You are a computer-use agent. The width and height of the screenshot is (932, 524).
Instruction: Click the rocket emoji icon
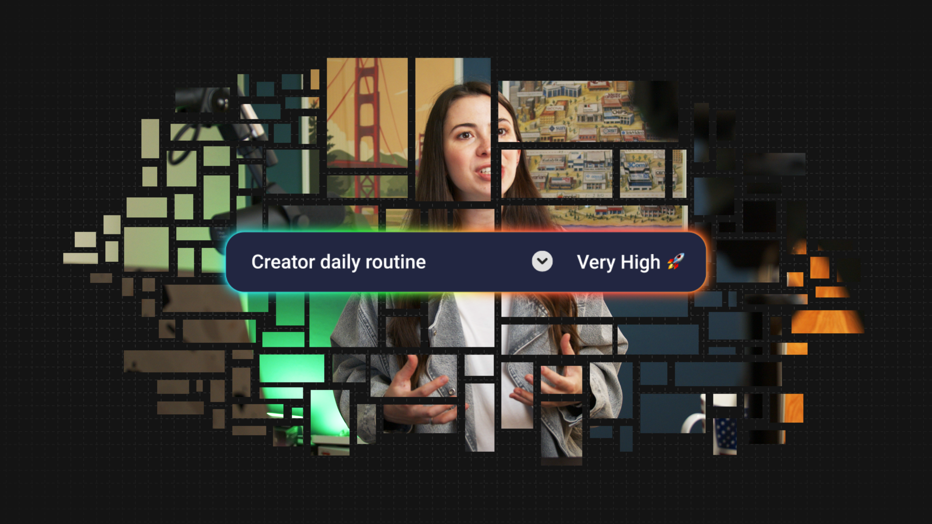pos(676,261)
